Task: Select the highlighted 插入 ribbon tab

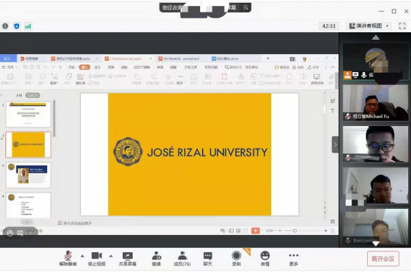Action: click(x=84, y=67)
